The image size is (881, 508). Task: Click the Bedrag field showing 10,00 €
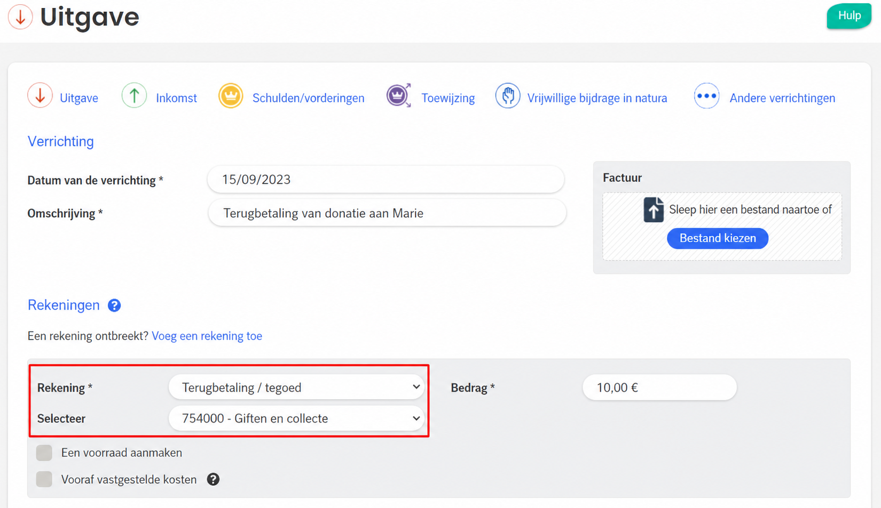click(x=659, y=388)
